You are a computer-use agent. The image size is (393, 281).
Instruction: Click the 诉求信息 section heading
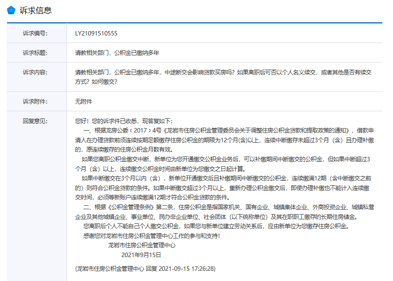35,11
